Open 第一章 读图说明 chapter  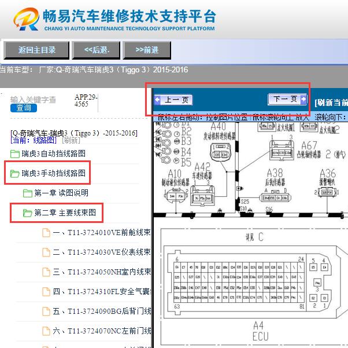tap(61, 193)
